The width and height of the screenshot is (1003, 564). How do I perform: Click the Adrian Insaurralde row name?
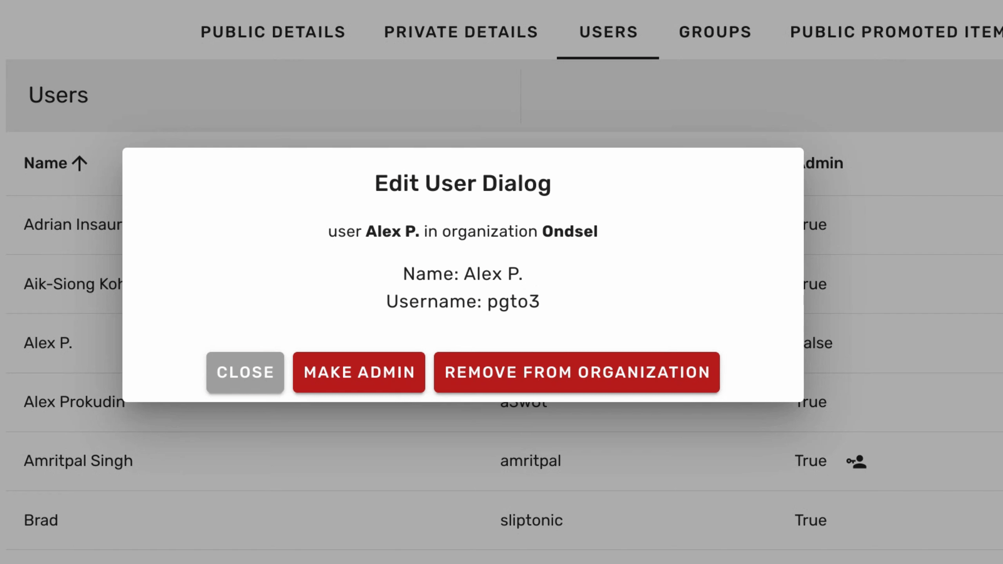tap(73, 225)
